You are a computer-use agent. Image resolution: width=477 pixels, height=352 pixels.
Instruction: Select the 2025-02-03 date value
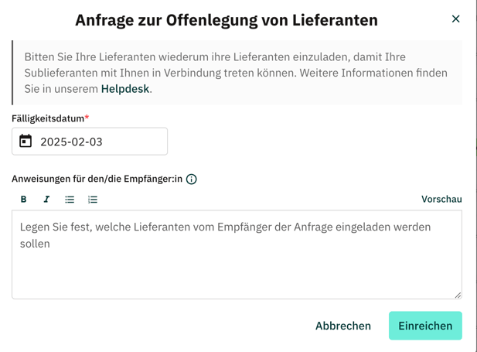pos(71,142)
